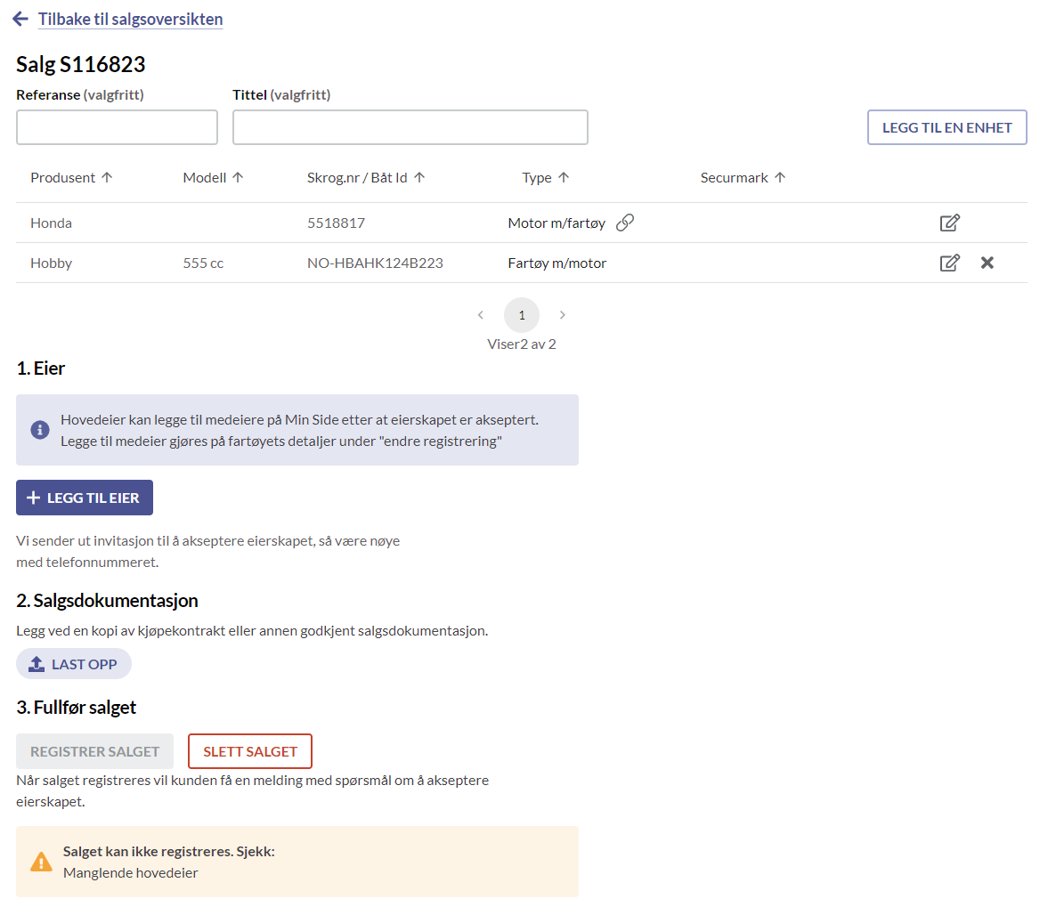Click the Skrog.nr / Båt Id sort arrow
Viewport: 1040px width, 907px height.
pyautogui.click(x=418, y=176)
